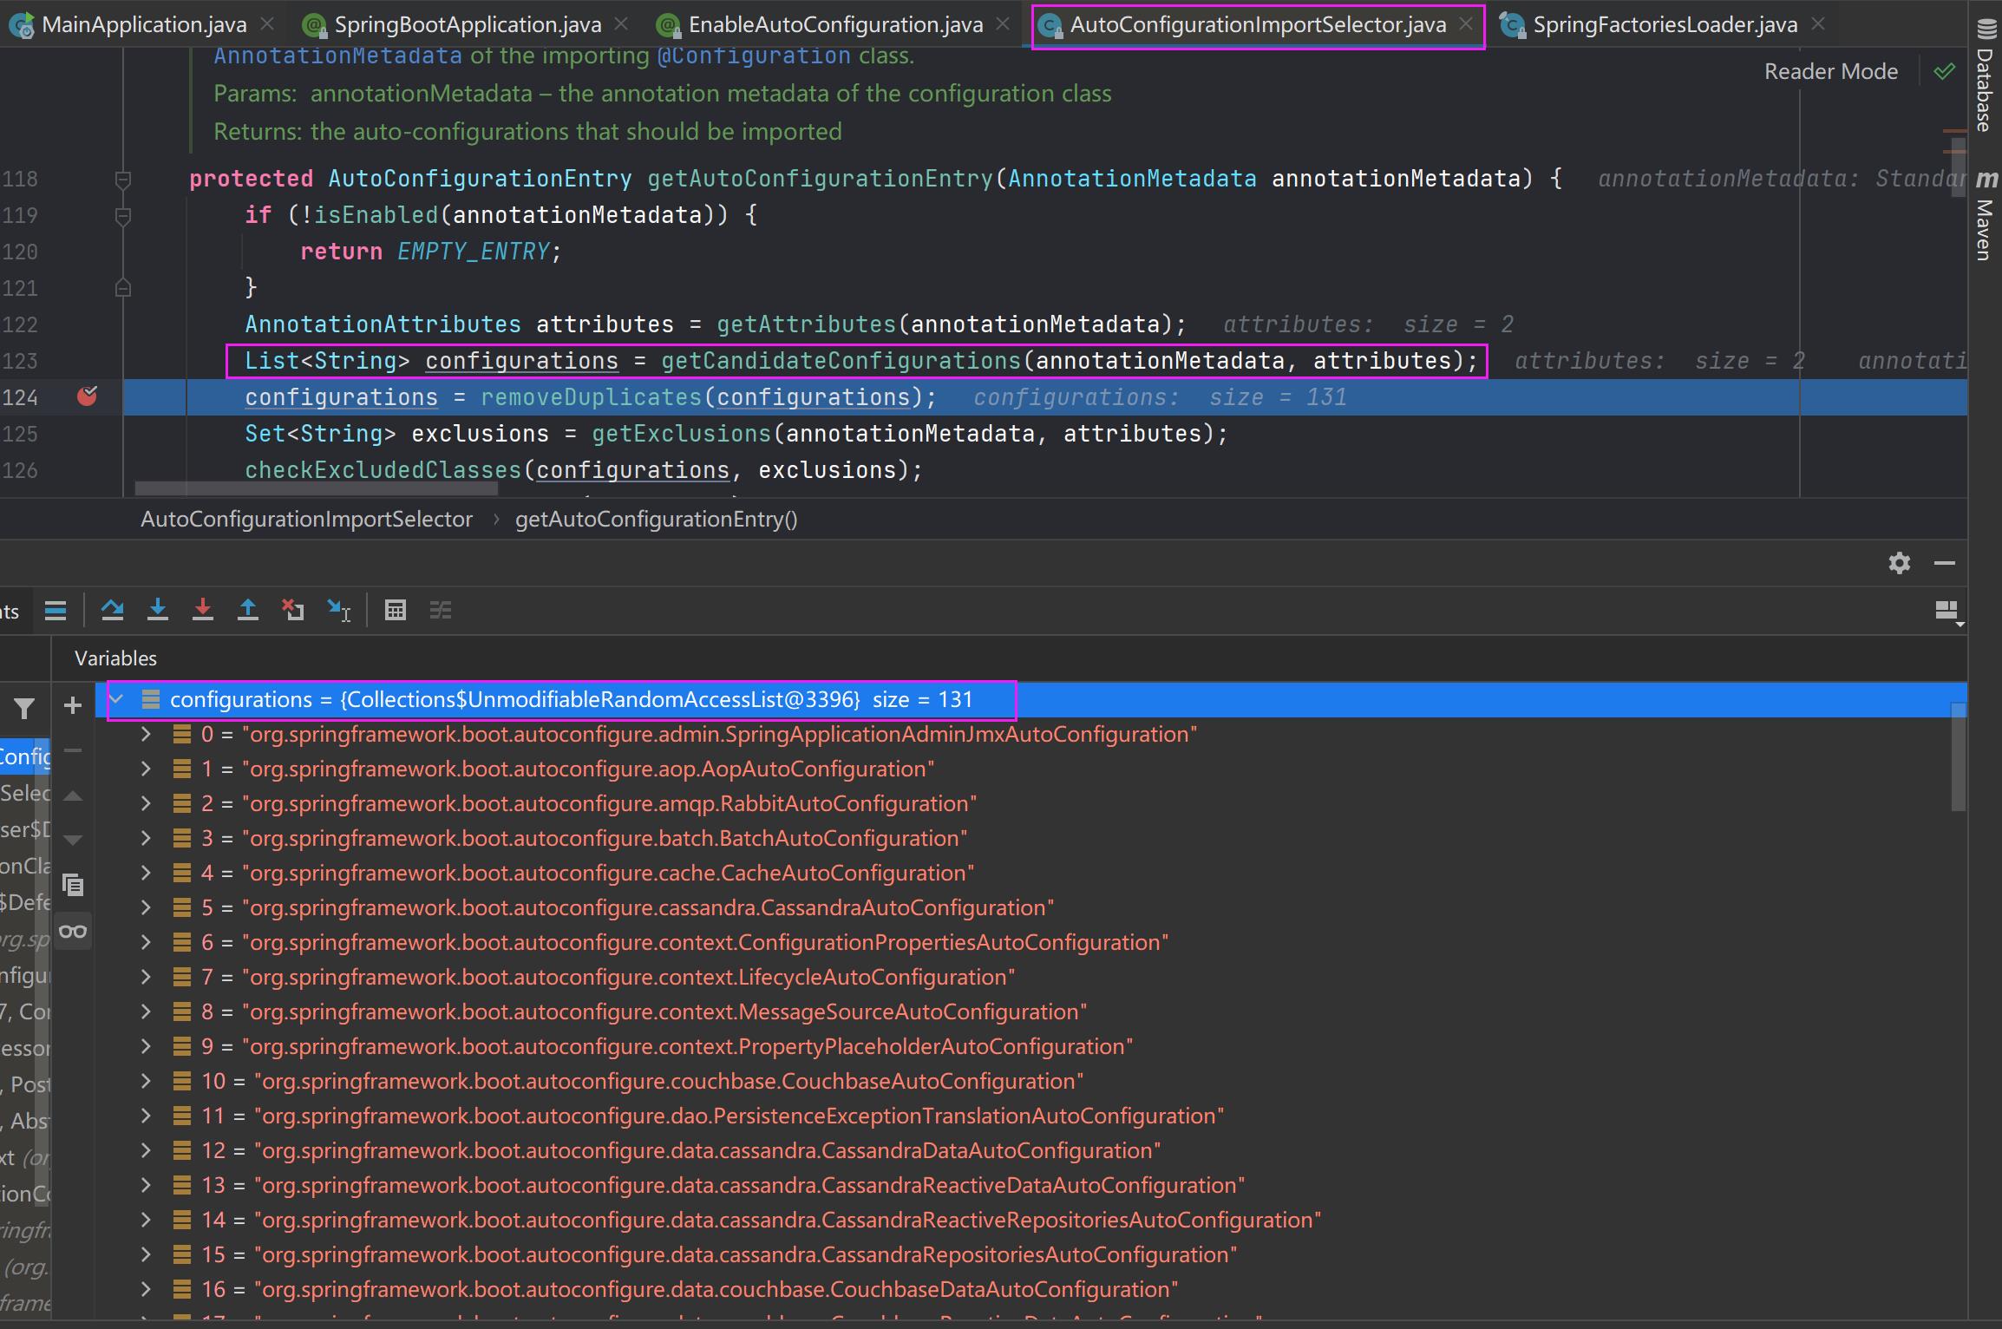The height and width of the screenshot is (1329, 2002).
Task: Select element 16 CouchbaseDataAutoConfiguration row
Action: pyautogui.click(x=1023, y=1289)
